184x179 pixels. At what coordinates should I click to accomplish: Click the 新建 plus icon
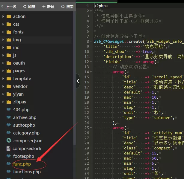tap(44, 7)
